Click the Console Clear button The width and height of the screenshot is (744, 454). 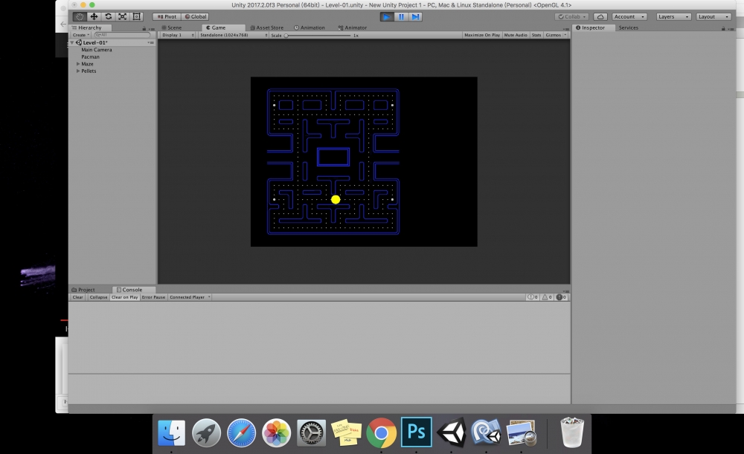(x=78, y=297)
